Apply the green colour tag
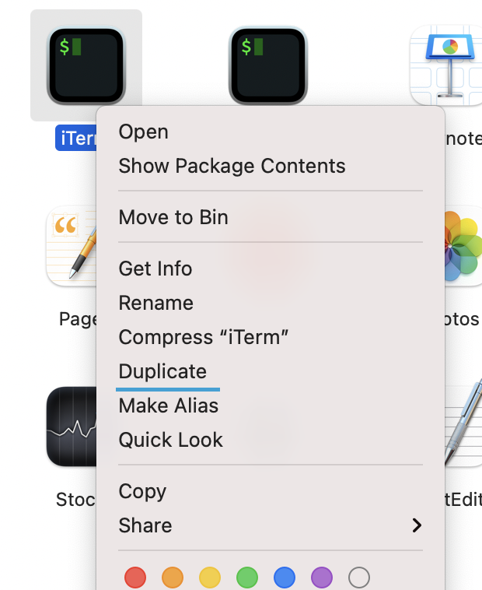Screen dimensions: 482x590 pos(247,578)
